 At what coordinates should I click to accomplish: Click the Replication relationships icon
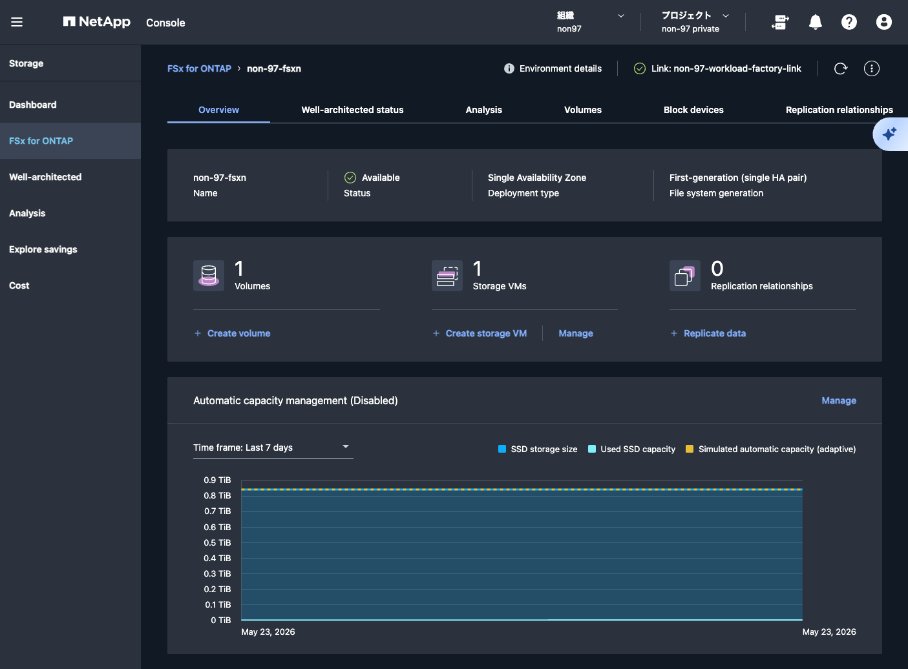(x=685, y=276)
